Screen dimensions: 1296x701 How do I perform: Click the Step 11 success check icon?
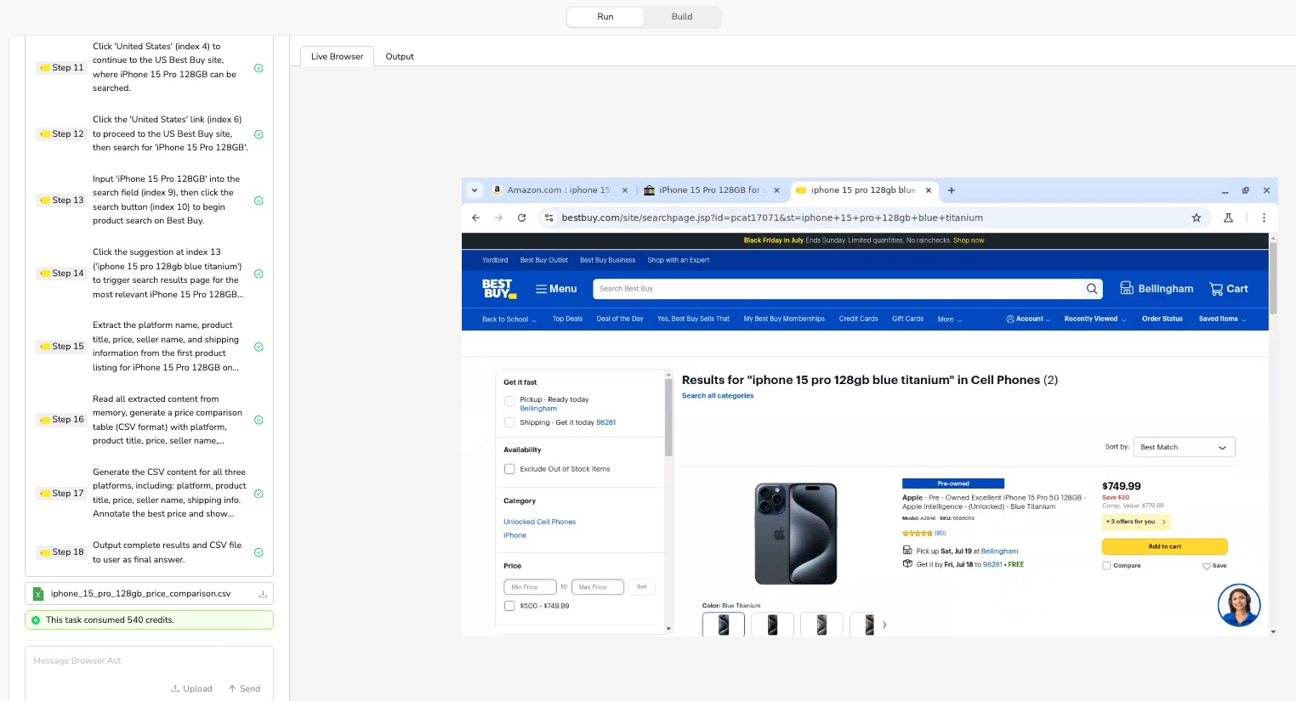pyautogui.click(x=259, y=68)
